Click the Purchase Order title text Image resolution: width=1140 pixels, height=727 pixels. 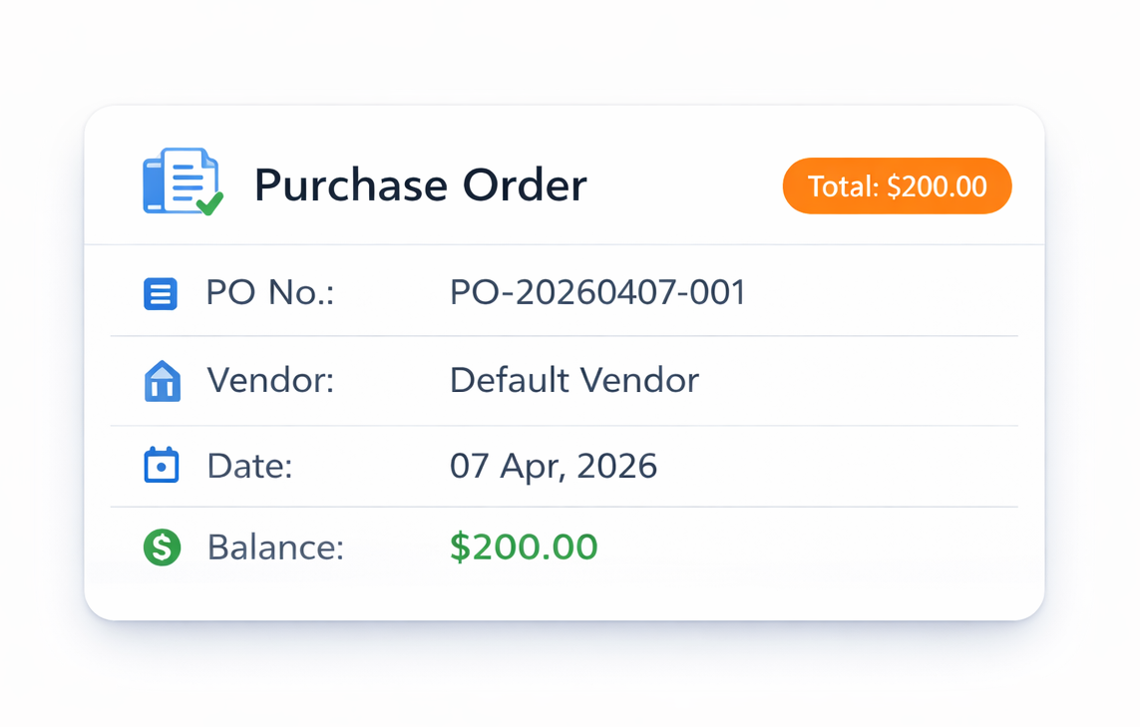[420, 184]
